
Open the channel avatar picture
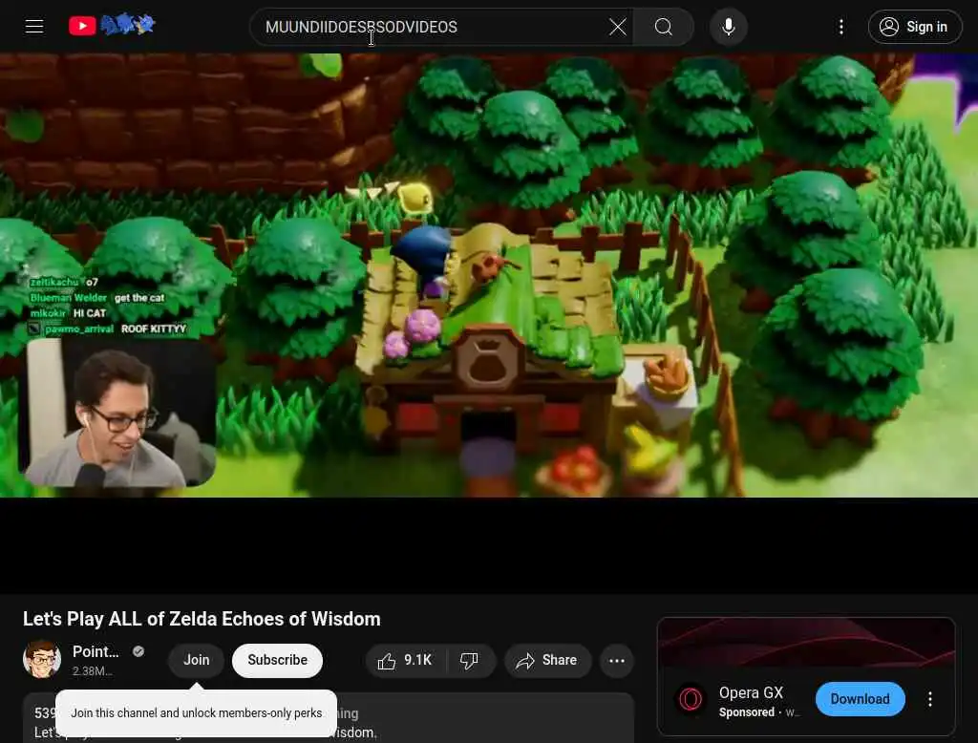[x=42, y=659]
